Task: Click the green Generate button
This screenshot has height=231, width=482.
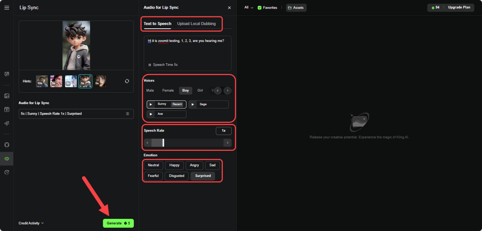Action: 118,223
